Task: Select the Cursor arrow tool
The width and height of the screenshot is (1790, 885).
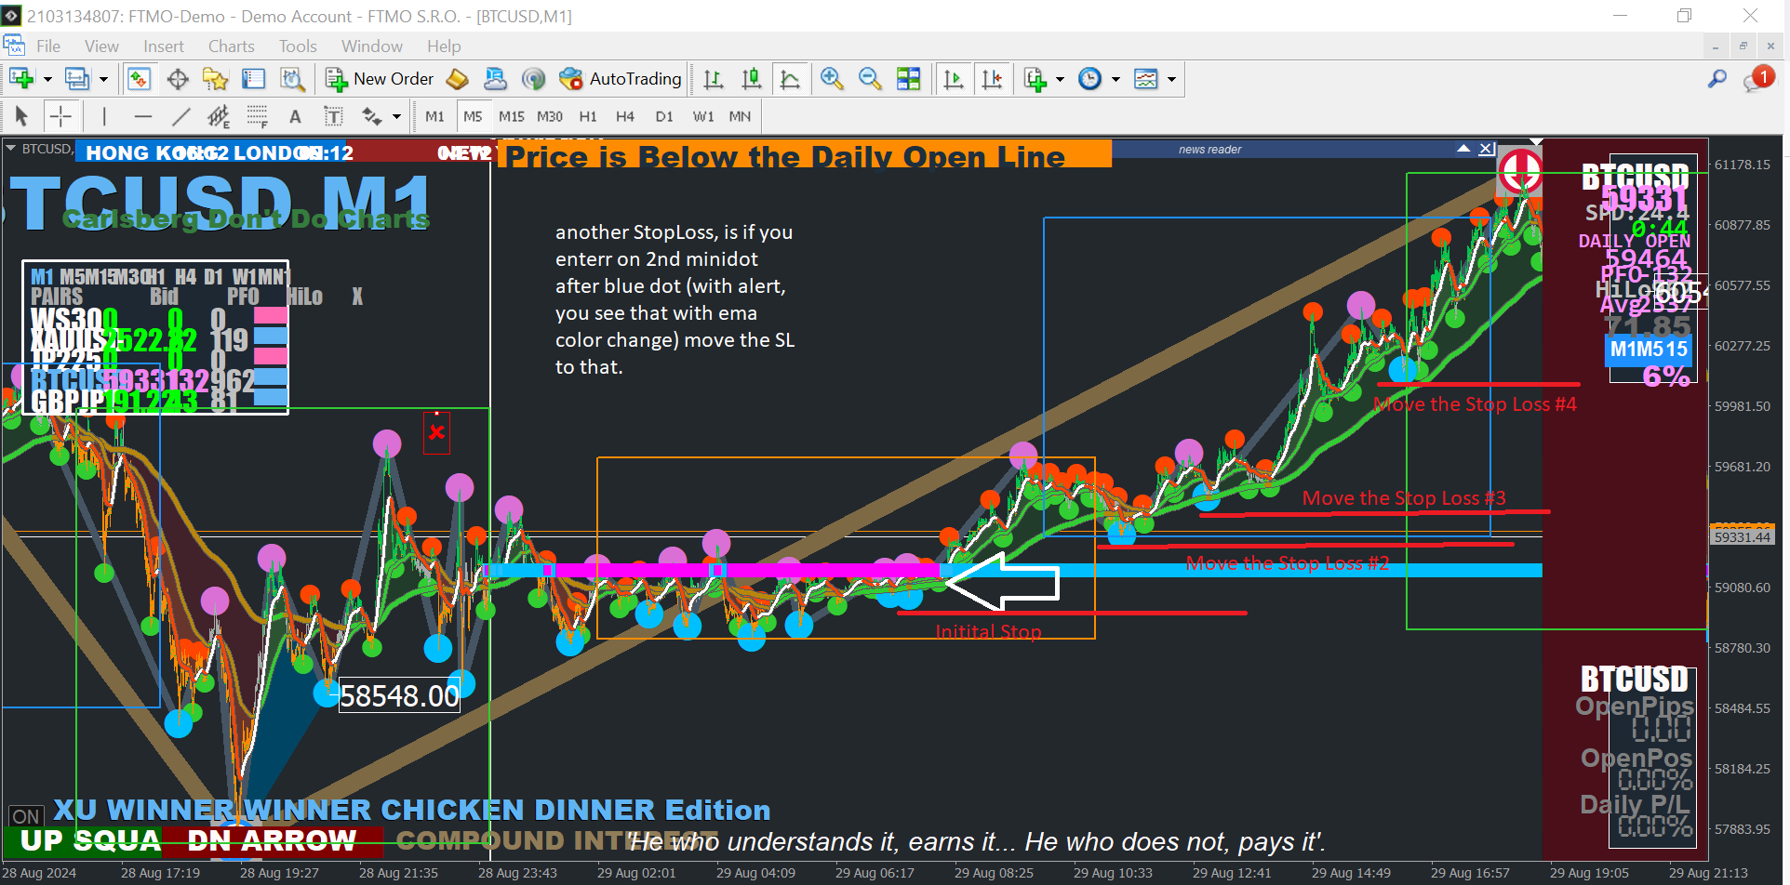Action: tap(22, 116)
